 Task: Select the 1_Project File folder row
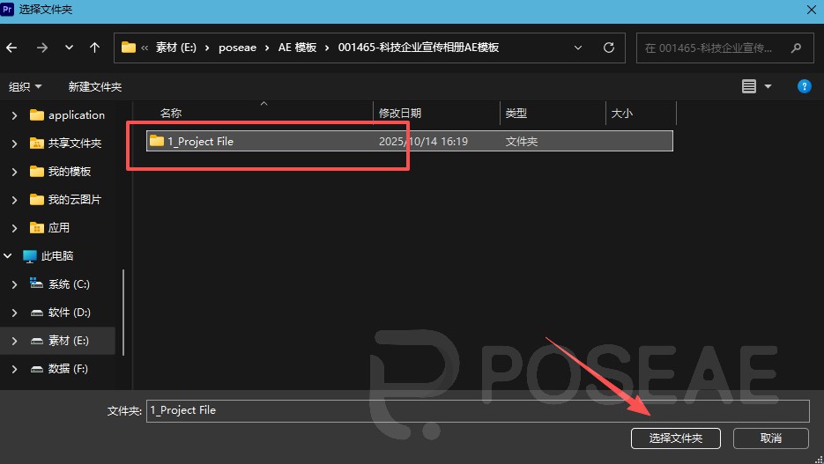tap(410, 141)
